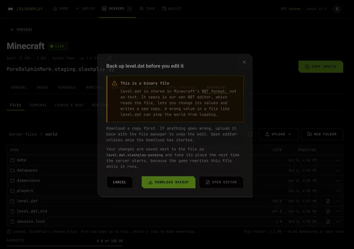The width and height of the screenshot is (354, 249).
Task: Open more options for dimensions folder
Action: pyautogui.click(x=338, y=180)
